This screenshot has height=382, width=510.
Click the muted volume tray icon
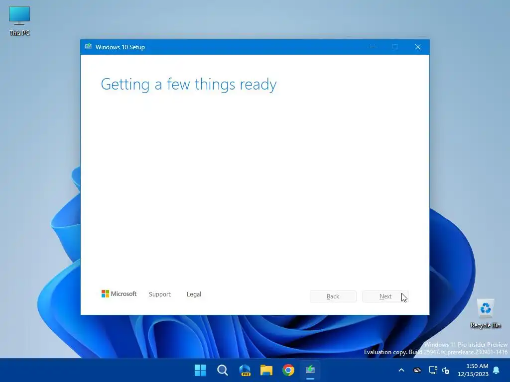[446, 370]
